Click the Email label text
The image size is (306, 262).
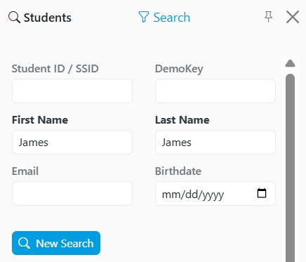(x=25, y=171)
